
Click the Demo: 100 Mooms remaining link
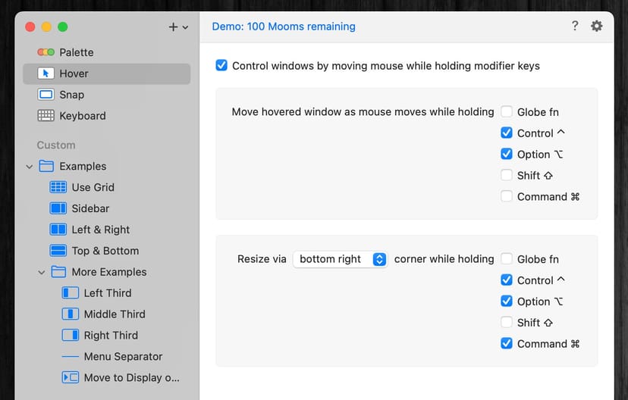coord(284,27)
